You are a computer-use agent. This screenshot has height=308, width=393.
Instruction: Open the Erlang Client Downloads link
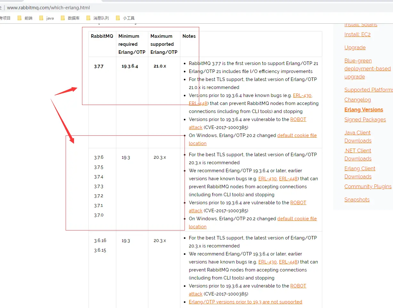tap(360, 172)
